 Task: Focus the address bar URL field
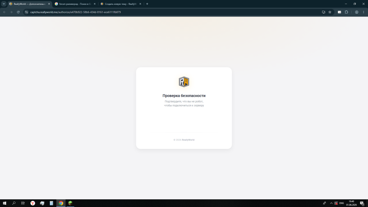point(174,12)
